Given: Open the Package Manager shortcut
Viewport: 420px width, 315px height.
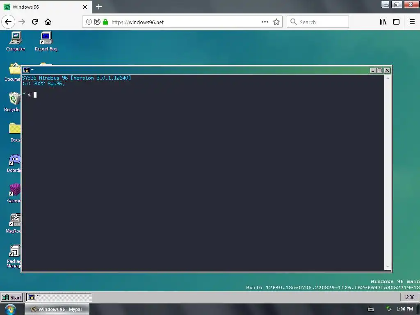Looking at the screenshot, I should (14, 256).
